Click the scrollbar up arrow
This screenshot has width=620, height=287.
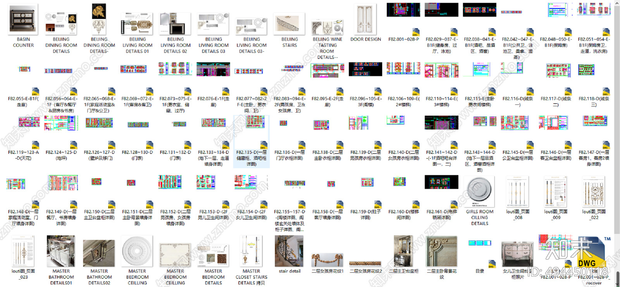coord(617,3)
